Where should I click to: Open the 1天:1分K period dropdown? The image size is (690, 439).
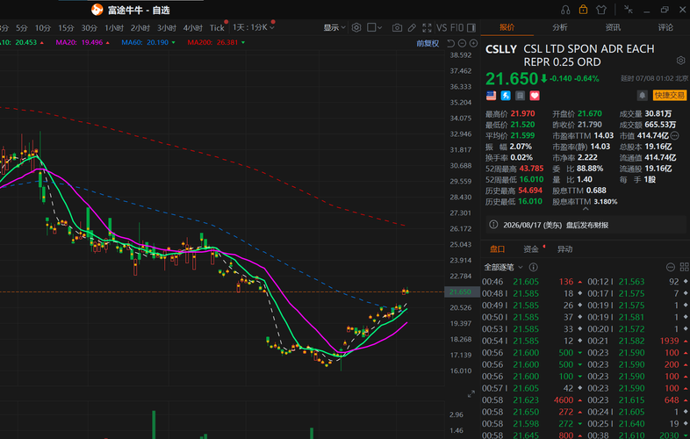click(x=254, y=27)
